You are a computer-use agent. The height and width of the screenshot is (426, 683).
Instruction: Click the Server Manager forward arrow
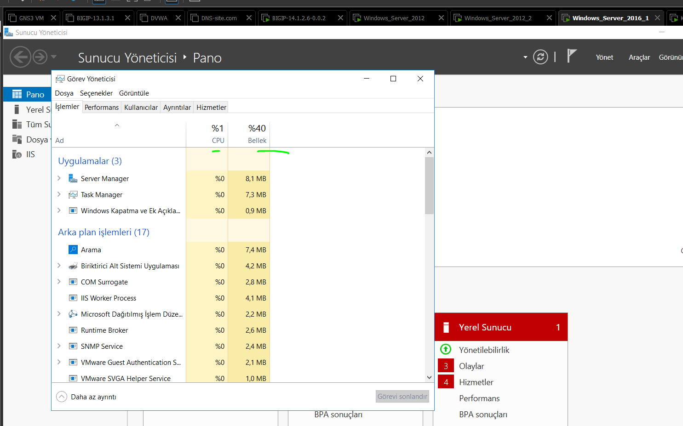pyautogui.click(x=40, y=57)
